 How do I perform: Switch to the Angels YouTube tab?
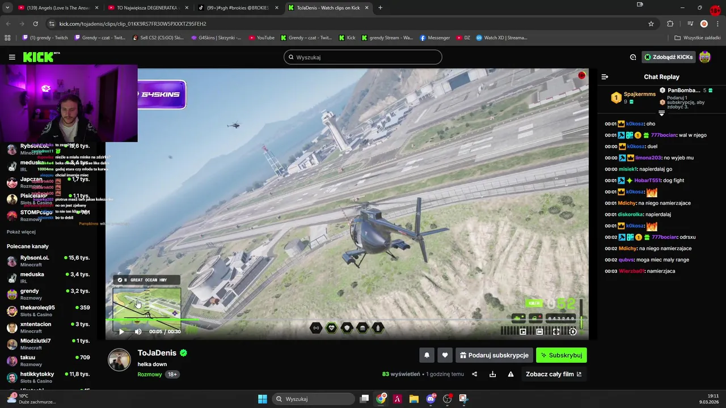coord(57,8)
